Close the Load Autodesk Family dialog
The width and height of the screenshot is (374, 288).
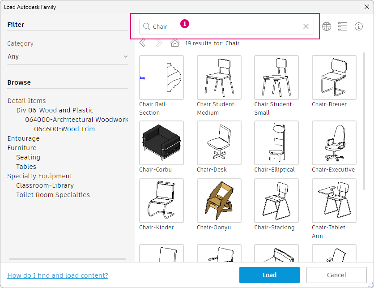(367, 7)
